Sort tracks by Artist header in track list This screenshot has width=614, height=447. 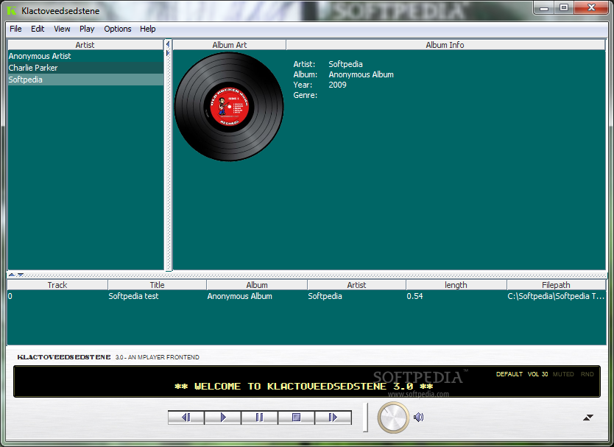coord(356,285)
